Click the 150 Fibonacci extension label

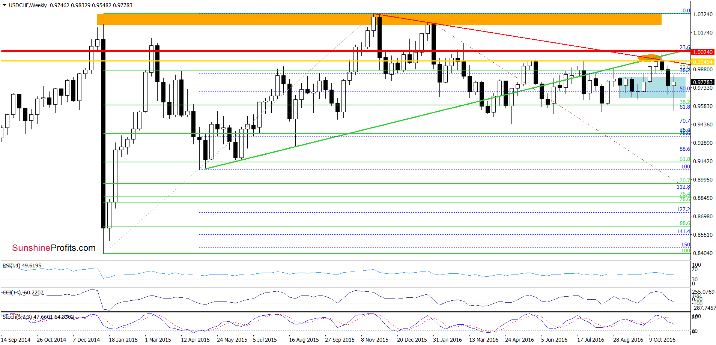click(x=686, y=244)
